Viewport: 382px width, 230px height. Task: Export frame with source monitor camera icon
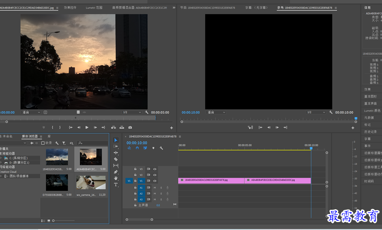point(130,128)
